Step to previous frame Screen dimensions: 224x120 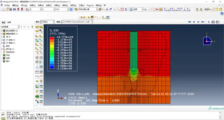point(194,22)
